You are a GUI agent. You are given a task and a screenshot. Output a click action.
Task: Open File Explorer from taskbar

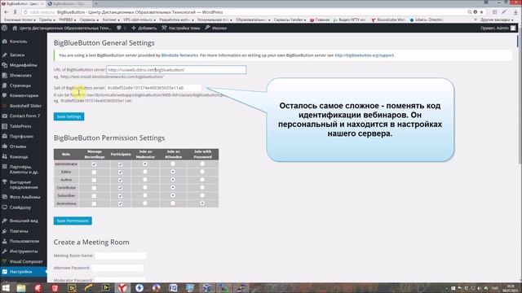(x=21, y=287)
